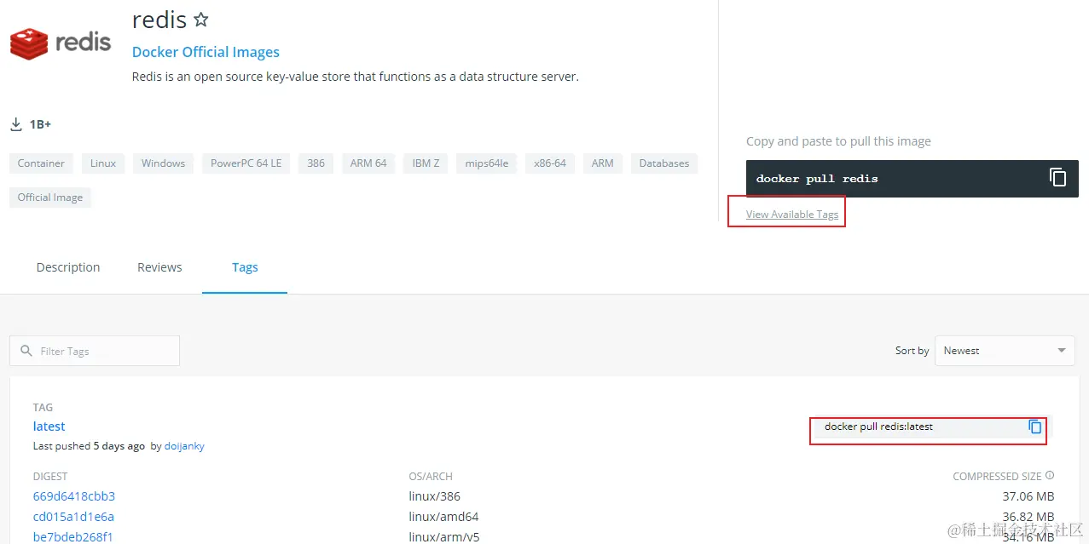Click the DIGEST column header
This screenshot has width=1089, height=544.
click(x=50, y=477)
